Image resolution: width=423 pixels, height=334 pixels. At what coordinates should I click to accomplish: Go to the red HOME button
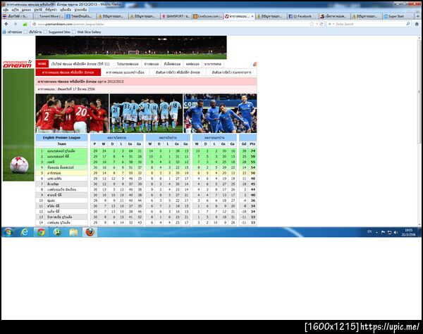pos(42,64)
